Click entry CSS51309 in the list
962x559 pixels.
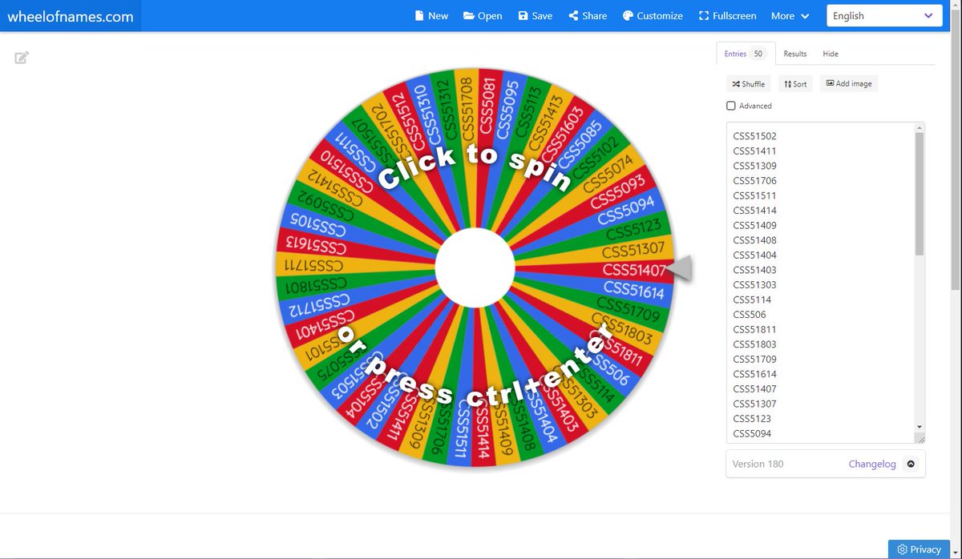[x=754, y=166]
